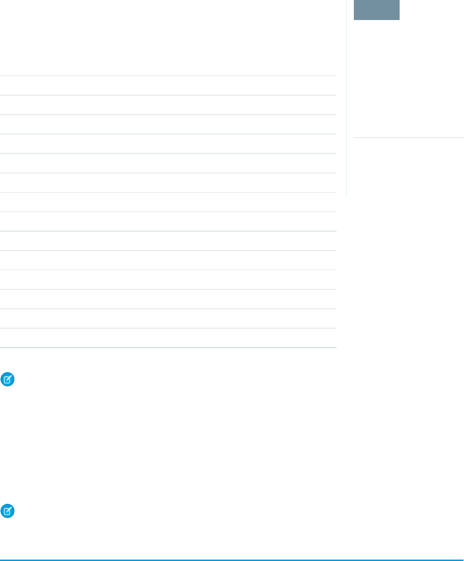Click the sidebar area below the horizontal divider
Screen dimensions: 464x561
click(409, 167)
